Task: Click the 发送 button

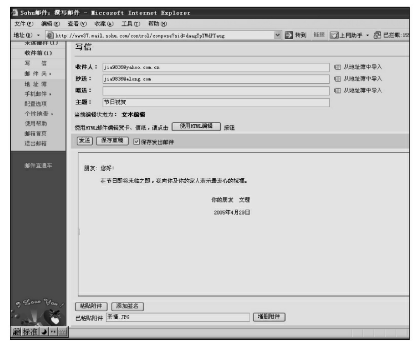Action: tap(85, 141)
